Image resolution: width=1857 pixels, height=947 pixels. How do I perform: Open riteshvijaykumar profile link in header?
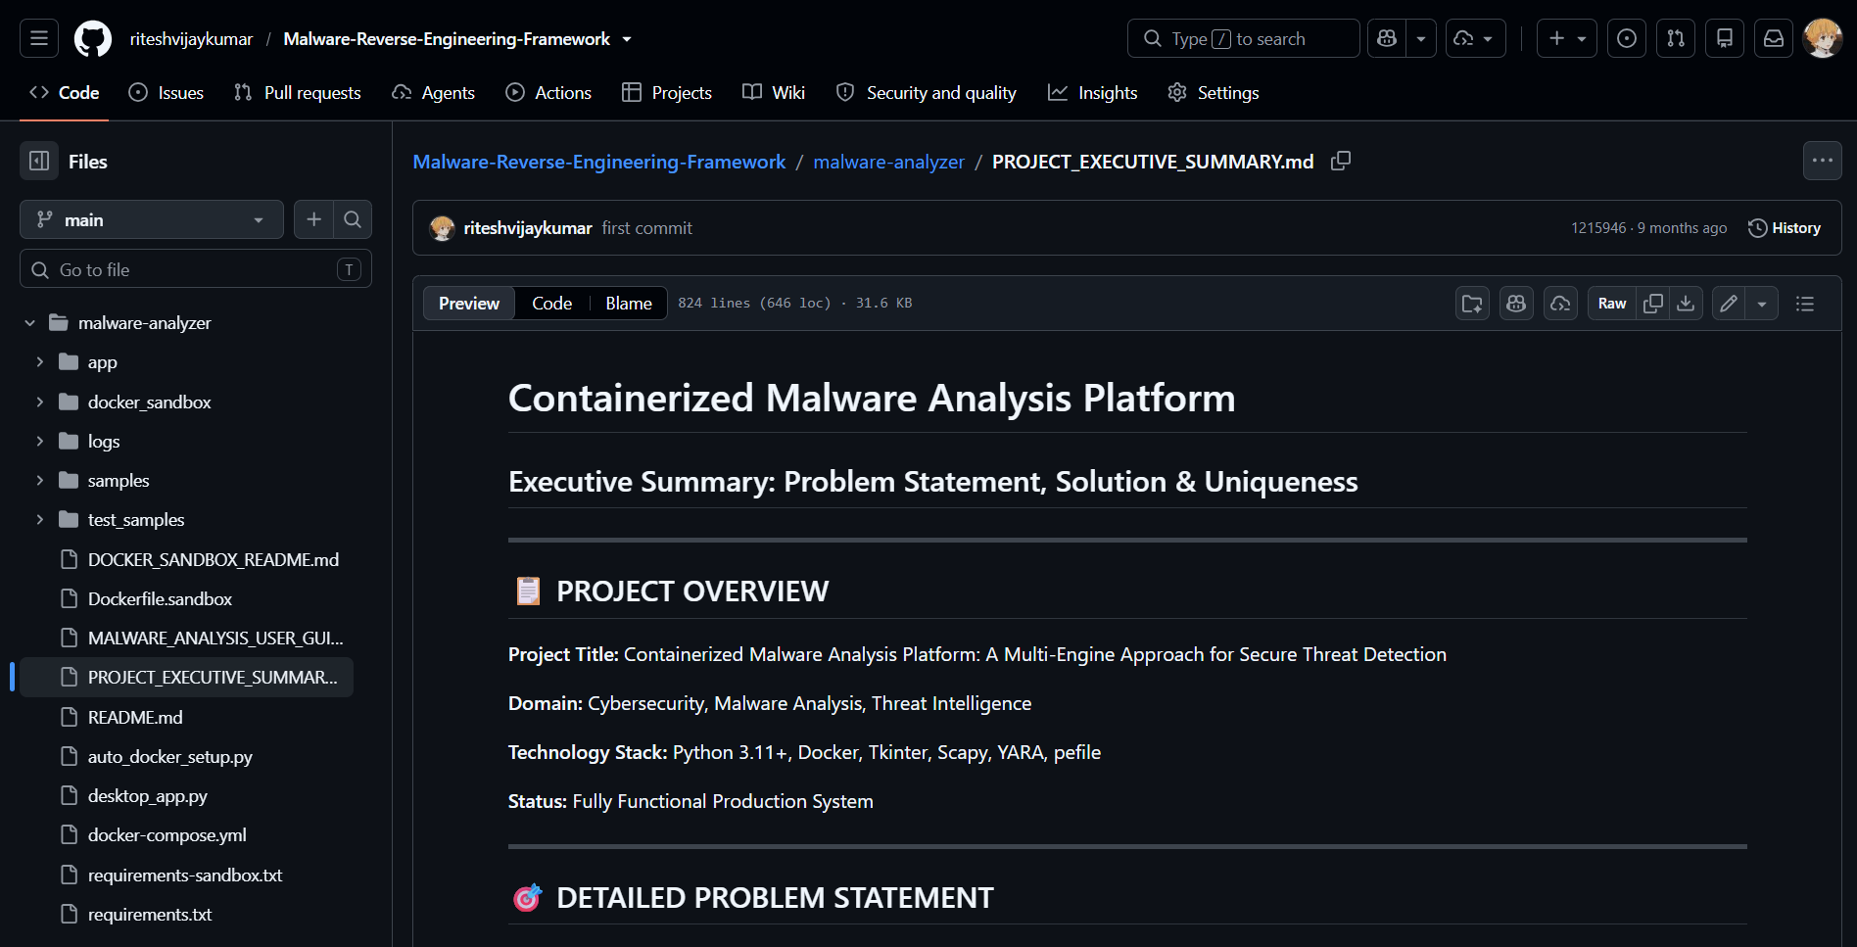[x=191, y=39]
